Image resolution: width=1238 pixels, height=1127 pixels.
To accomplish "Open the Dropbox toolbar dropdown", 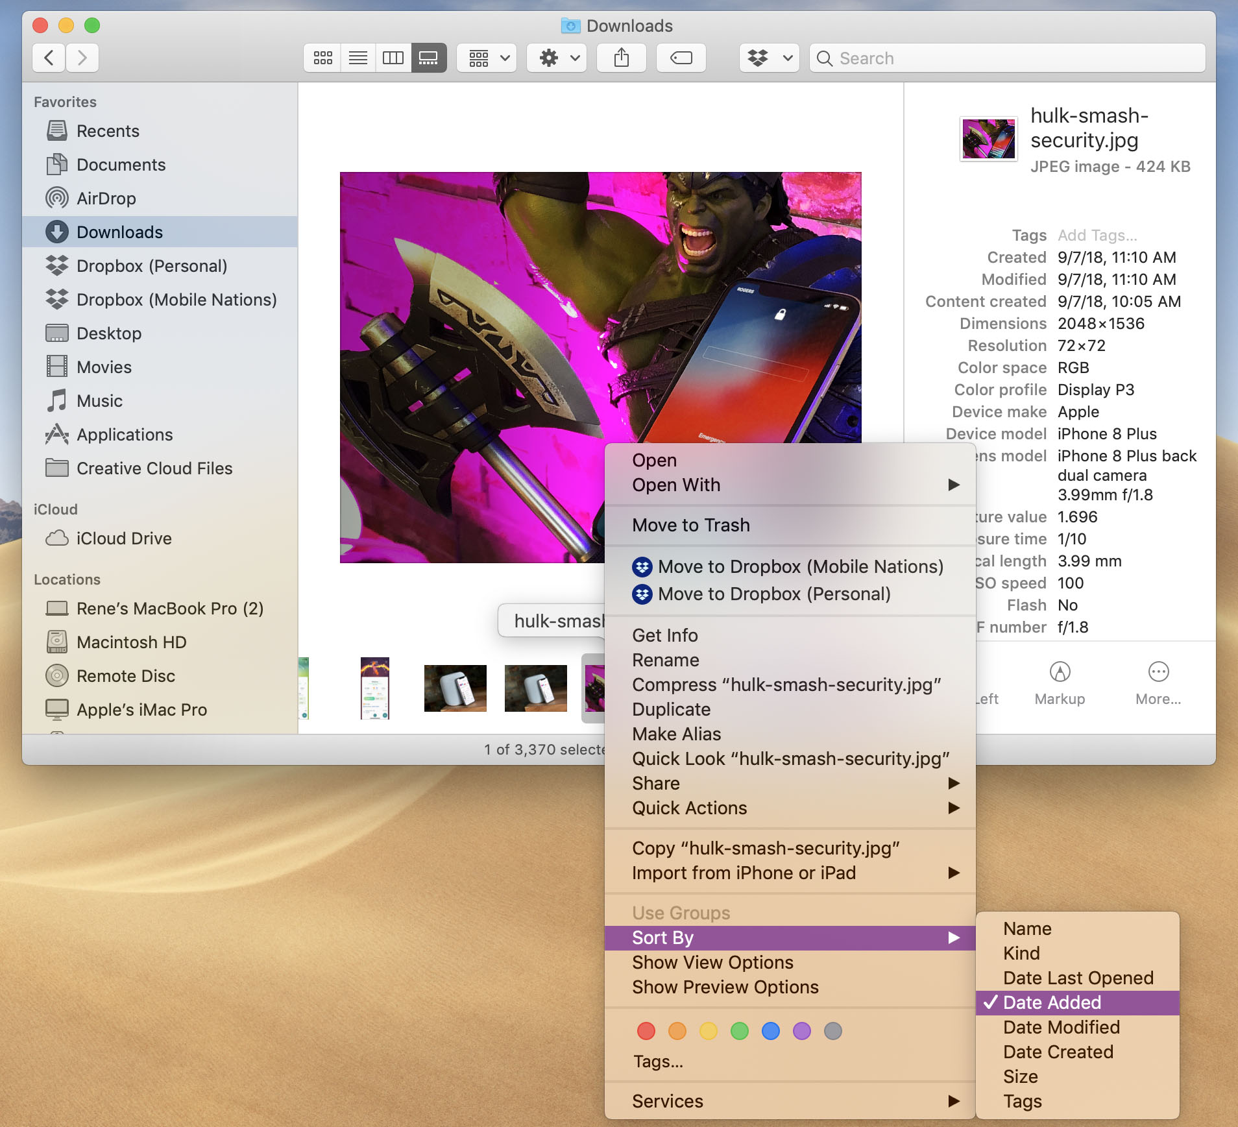I will point(770,58).
